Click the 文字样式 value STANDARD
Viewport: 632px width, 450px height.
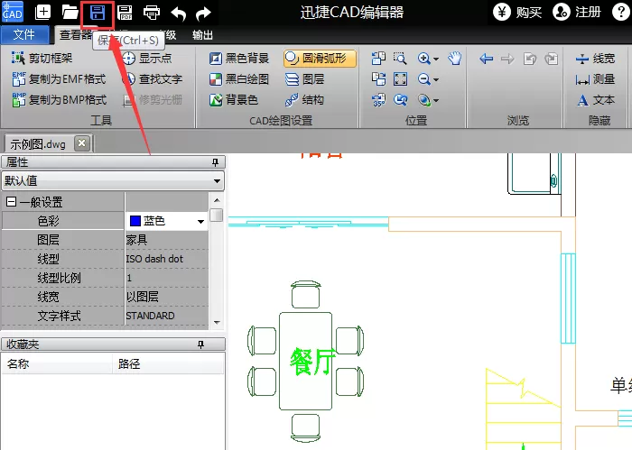pyautogui.click(x=166, y=316)
